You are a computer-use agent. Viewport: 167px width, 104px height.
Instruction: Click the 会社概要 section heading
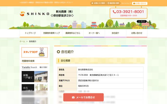[100, 61]
